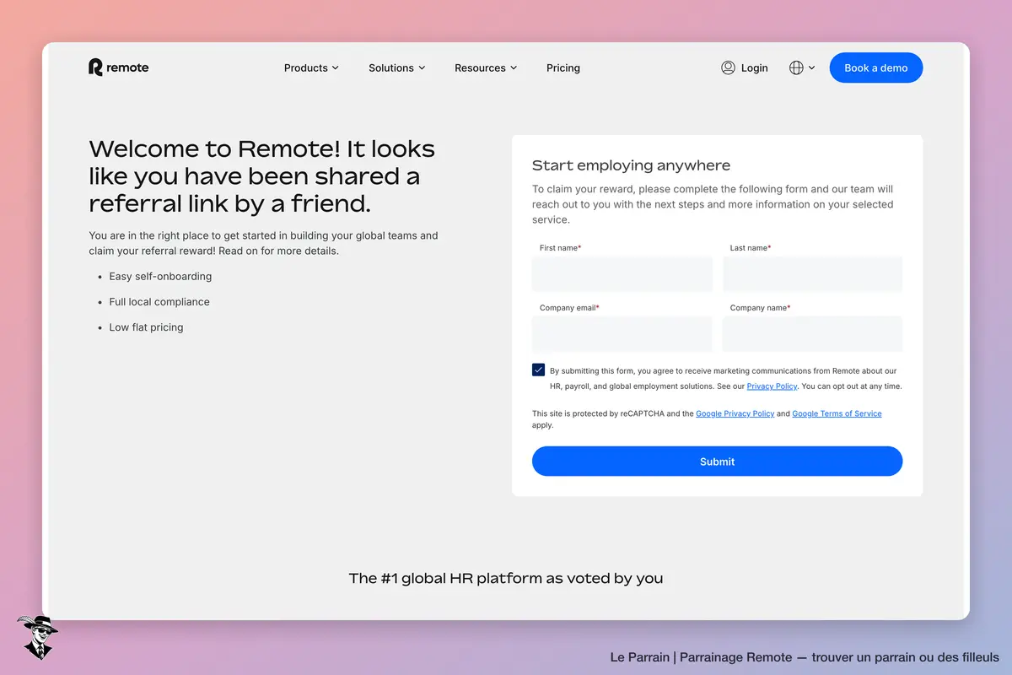The image size is (1012, 675).
Task: Expand the language chevron next to globe
Action: (811, 67)
